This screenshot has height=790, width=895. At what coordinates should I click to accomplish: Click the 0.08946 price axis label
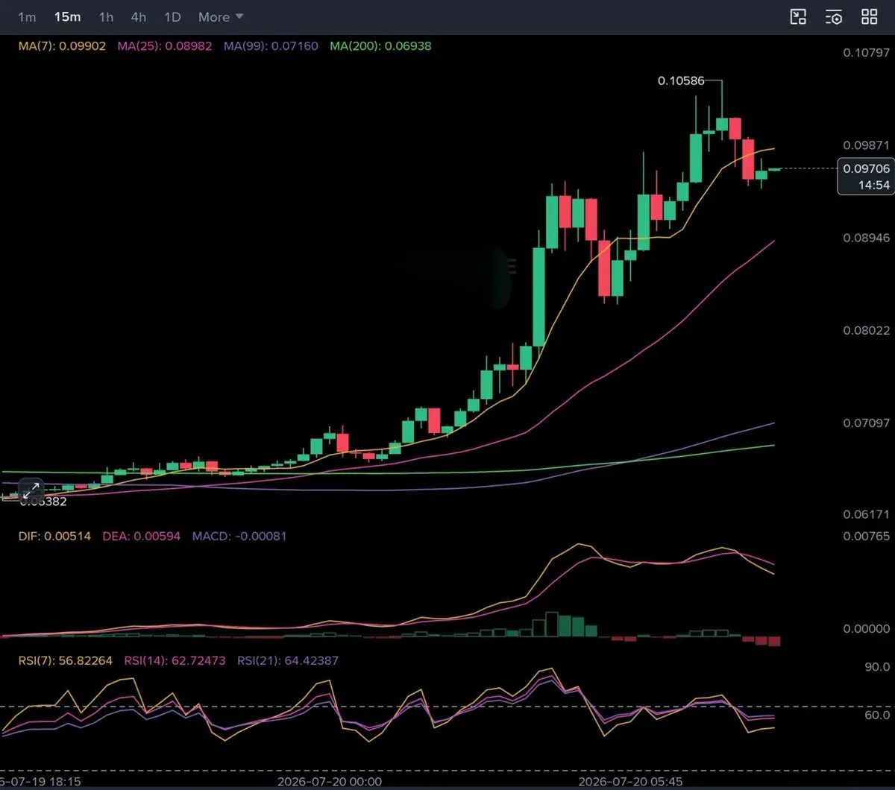[866, 238]
